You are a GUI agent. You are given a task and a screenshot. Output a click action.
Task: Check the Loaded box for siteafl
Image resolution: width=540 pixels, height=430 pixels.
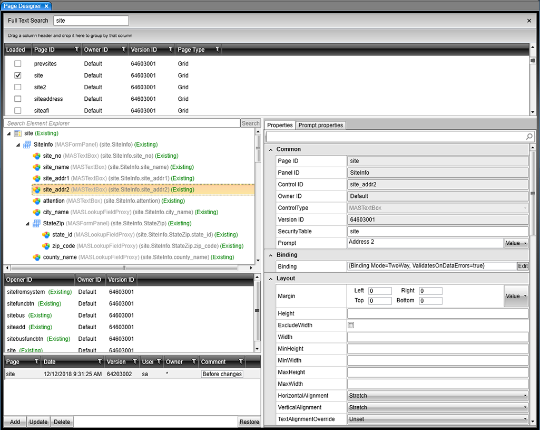tap(18, 111)
